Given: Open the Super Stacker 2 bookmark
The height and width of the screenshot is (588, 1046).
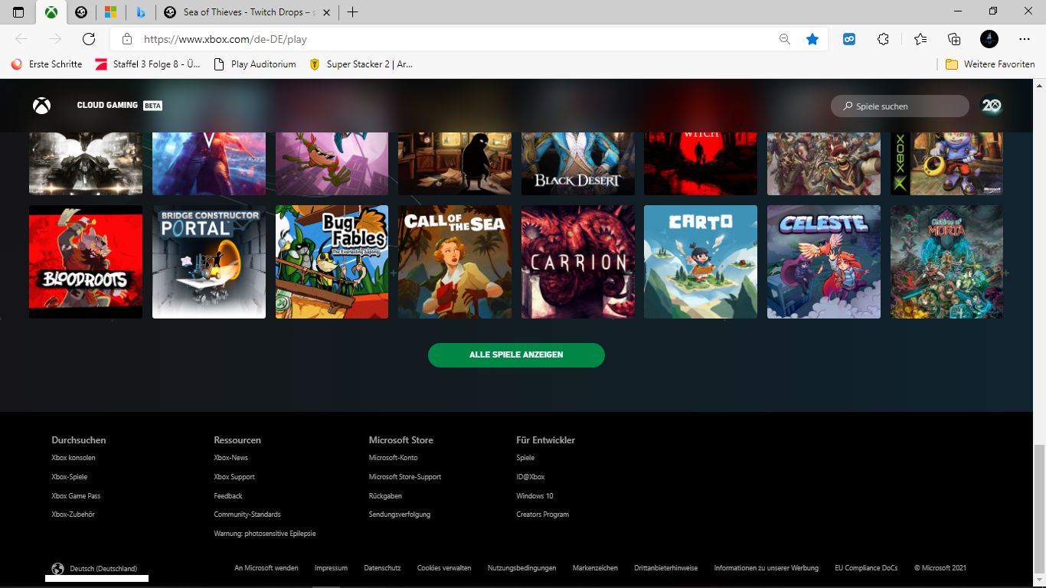Looking at the screenshot, I should (361, 64).
